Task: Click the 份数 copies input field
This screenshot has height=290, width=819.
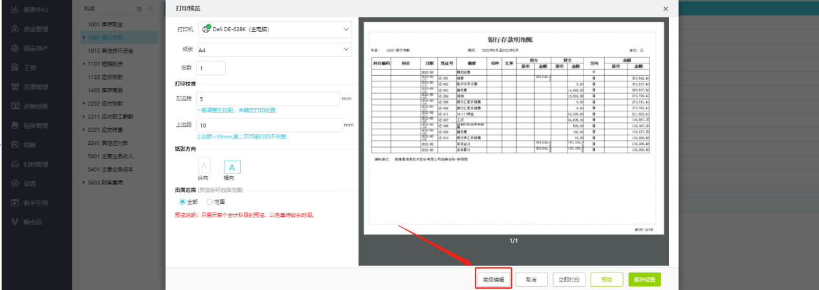Action: [x=210, y=68]
